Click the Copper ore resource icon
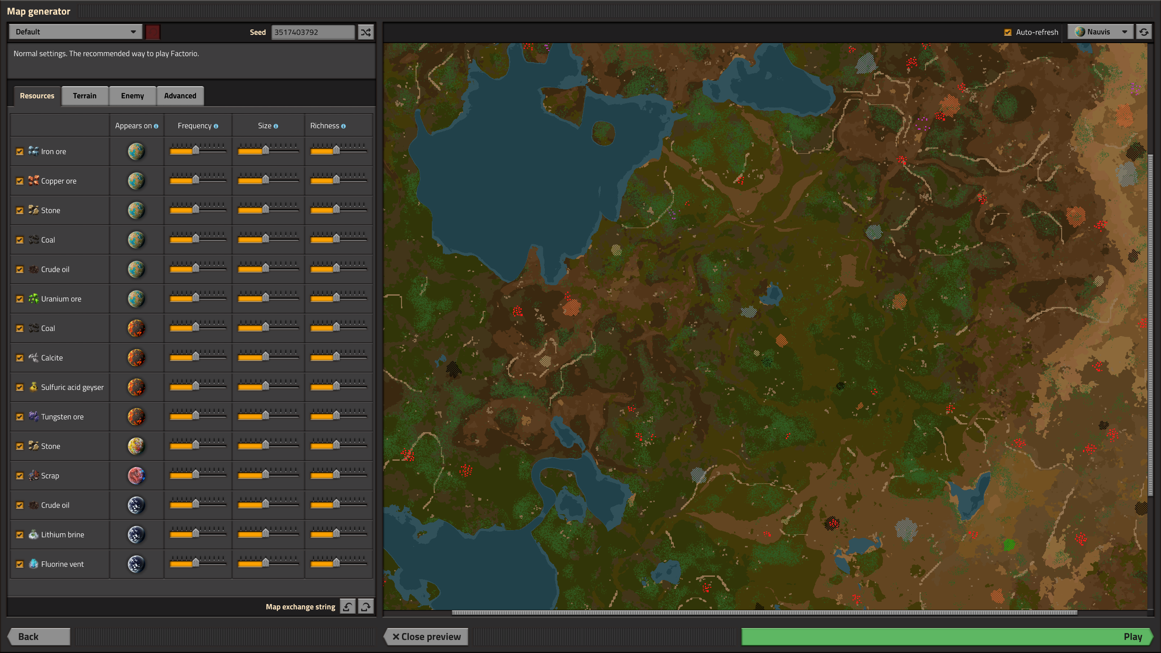The image size is (1161, 653). [x=34, y=180]
